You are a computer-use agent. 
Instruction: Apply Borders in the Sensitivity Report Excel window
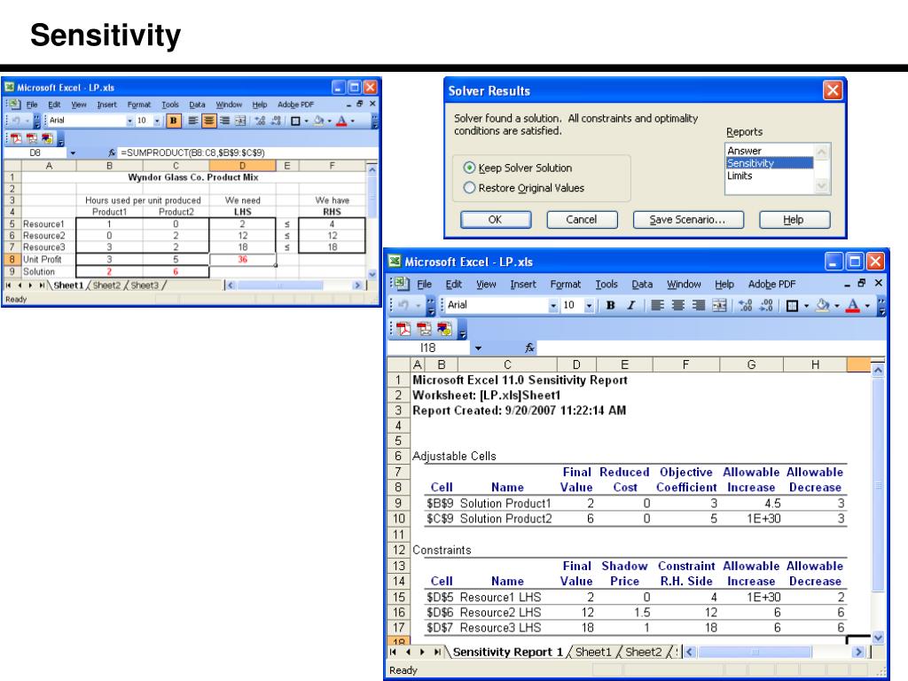click(792, 305)
